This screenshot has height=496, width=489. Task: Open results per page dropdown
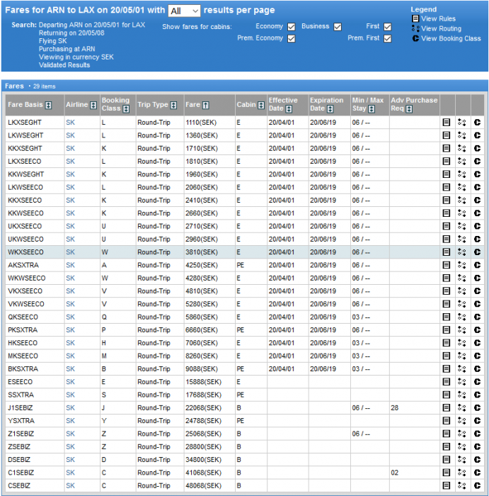click(x=185, y=11)
